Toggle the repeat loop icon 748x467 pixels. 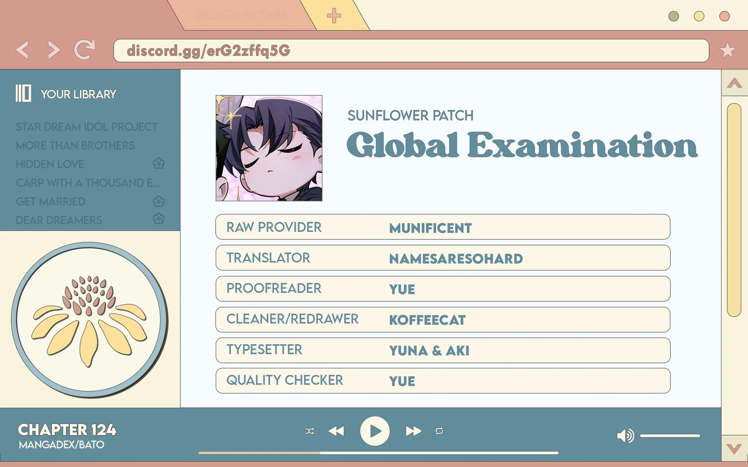click(x=439, y=431)
